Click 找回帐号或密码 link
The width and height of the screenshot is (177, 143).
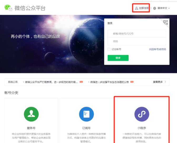158,49
